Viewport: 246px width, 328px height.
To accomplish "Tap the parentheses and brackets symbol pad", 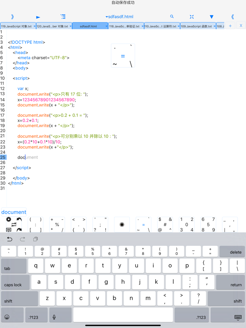I will click(35, 224).
